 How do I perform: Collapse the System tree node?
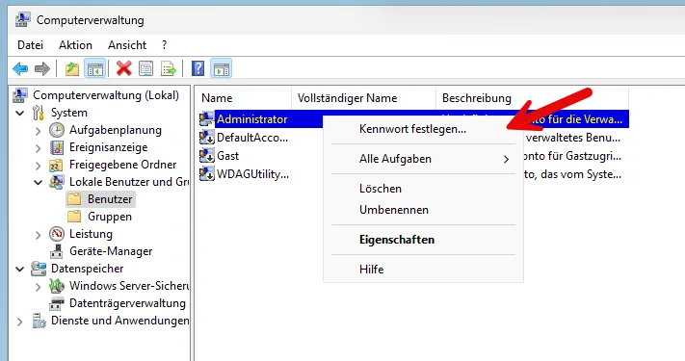tap(19, 113)
